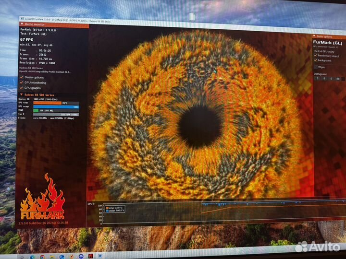Uncheck the Demo options checkbox
Screen dimensions: 346x259
point(22,77)
